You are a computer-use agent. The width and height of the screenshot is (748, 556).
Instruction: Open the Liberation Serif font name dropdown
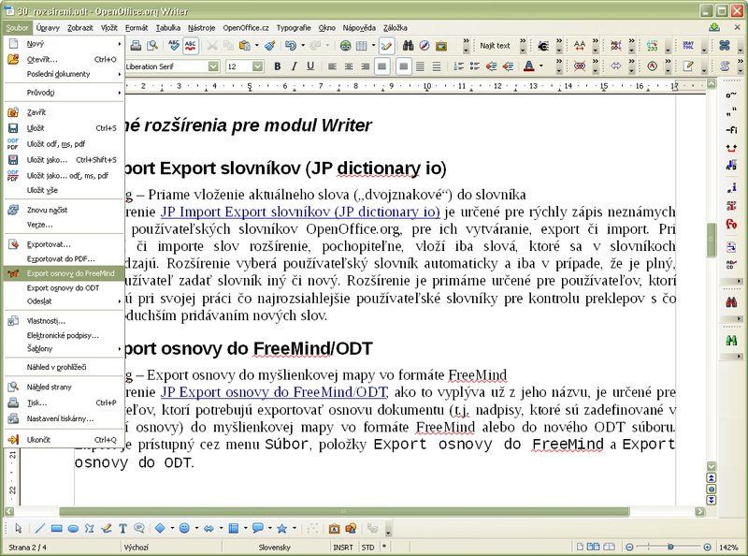213,66
